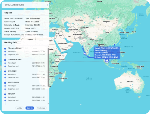Select the NHAVA SHEVA timeline marker

click(x=5, y=83)
